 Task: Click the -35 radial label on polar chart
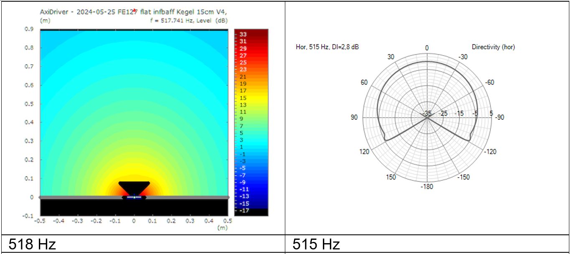[x=427, y=113]
